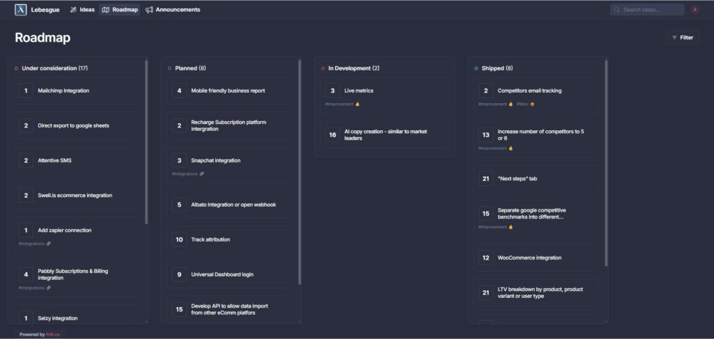Open Competitors email tracking idea
The width and height of the screenshot is (714, 339).
[536, 95]
